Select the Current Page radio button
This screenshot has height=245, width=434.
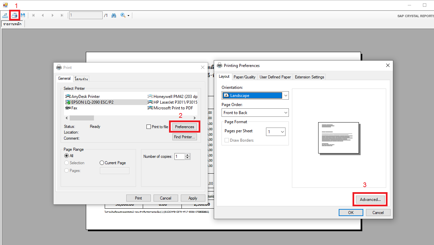point(102,163)
